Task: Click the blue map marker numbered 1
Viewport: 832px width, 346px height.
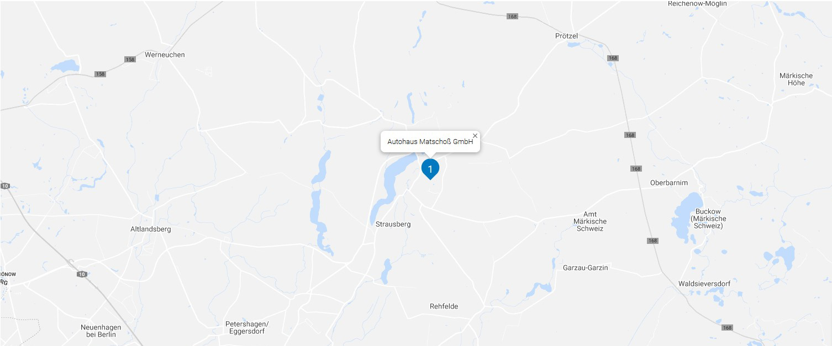Action: click(x=430, y=169)
